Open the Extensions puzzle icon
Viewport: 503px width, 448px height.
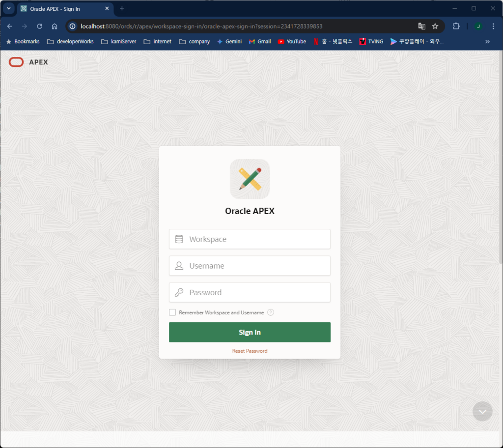click(456, 27)
